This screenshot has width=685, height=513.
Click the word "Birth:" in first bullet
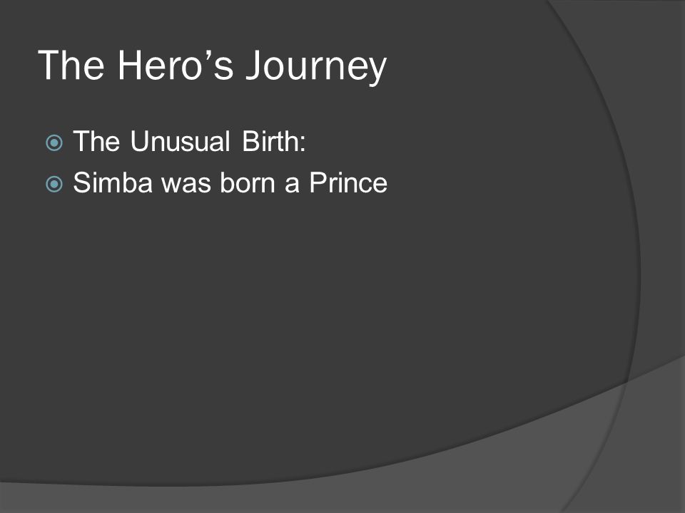pos(274,141)
